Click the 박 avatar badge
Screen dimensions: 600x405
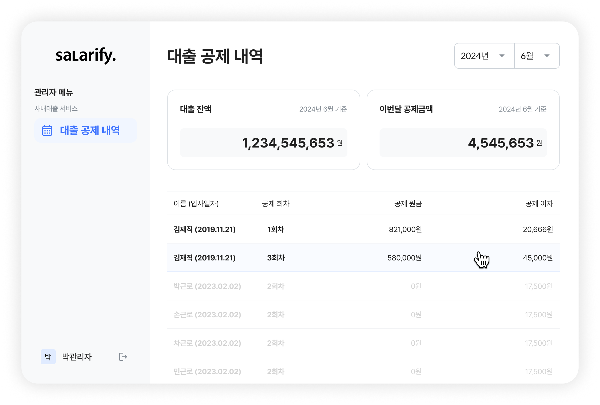(48, 357)
